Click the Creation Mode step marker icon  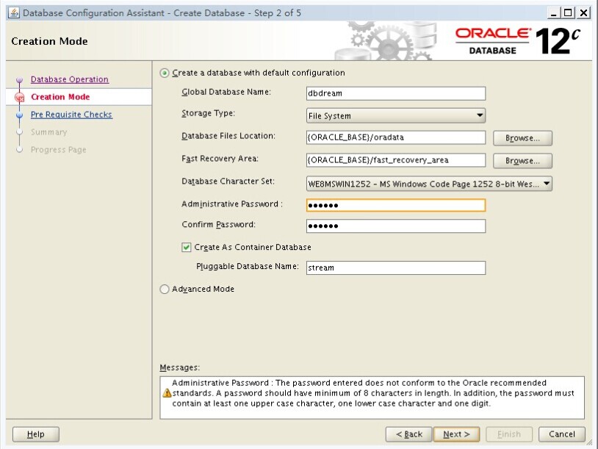[x=20, y=98]
